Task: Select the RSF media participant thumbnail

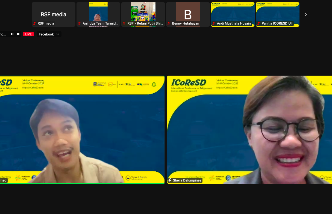Action: [54, 14]
